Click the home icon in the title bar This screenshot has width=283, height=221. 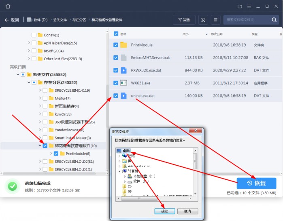8,6
